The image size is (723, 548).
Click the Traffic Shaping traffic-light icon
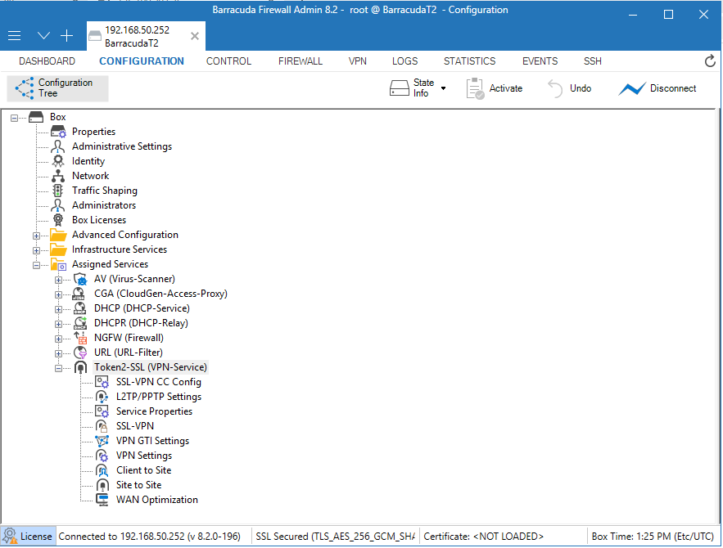58,191
